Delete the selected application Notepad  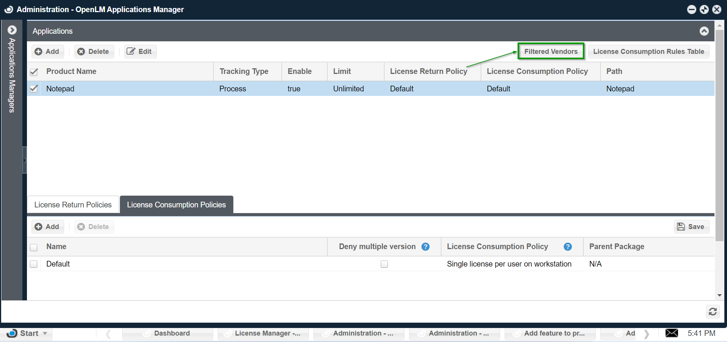pos(94,52)
